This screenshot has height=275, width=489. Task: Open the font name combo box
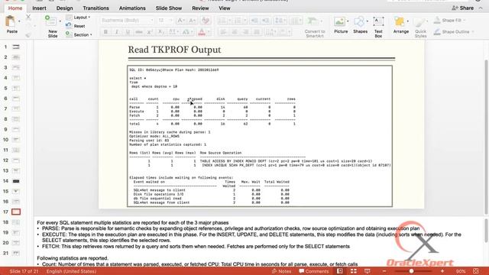pos(128,21)
